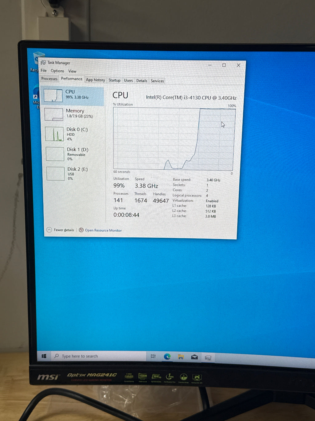Open File Explorer from the taskbar

coord(181,357)
